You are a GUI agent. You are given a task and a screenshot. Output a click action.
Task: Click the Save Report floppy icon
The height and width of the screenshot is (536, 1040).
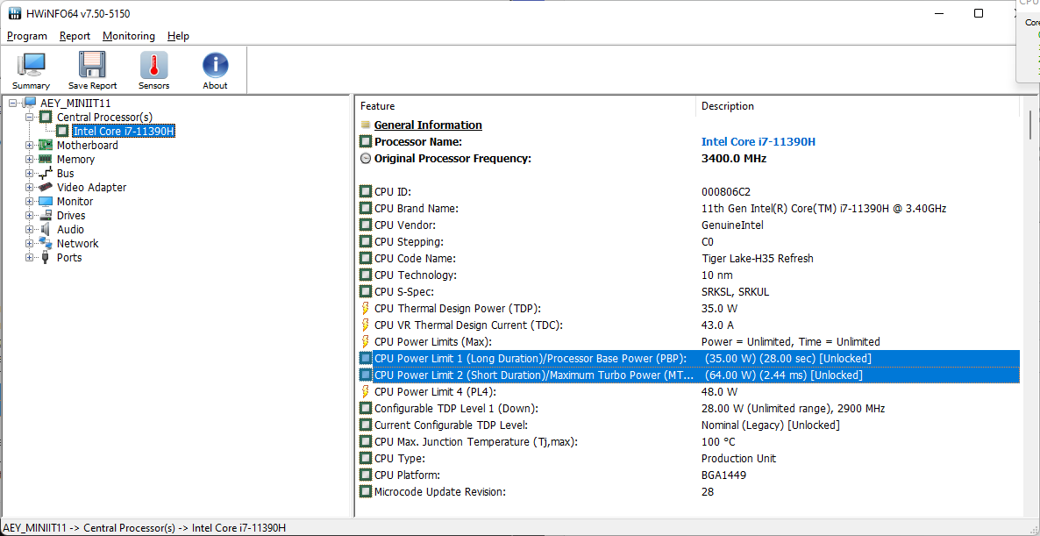pos(92,64)
